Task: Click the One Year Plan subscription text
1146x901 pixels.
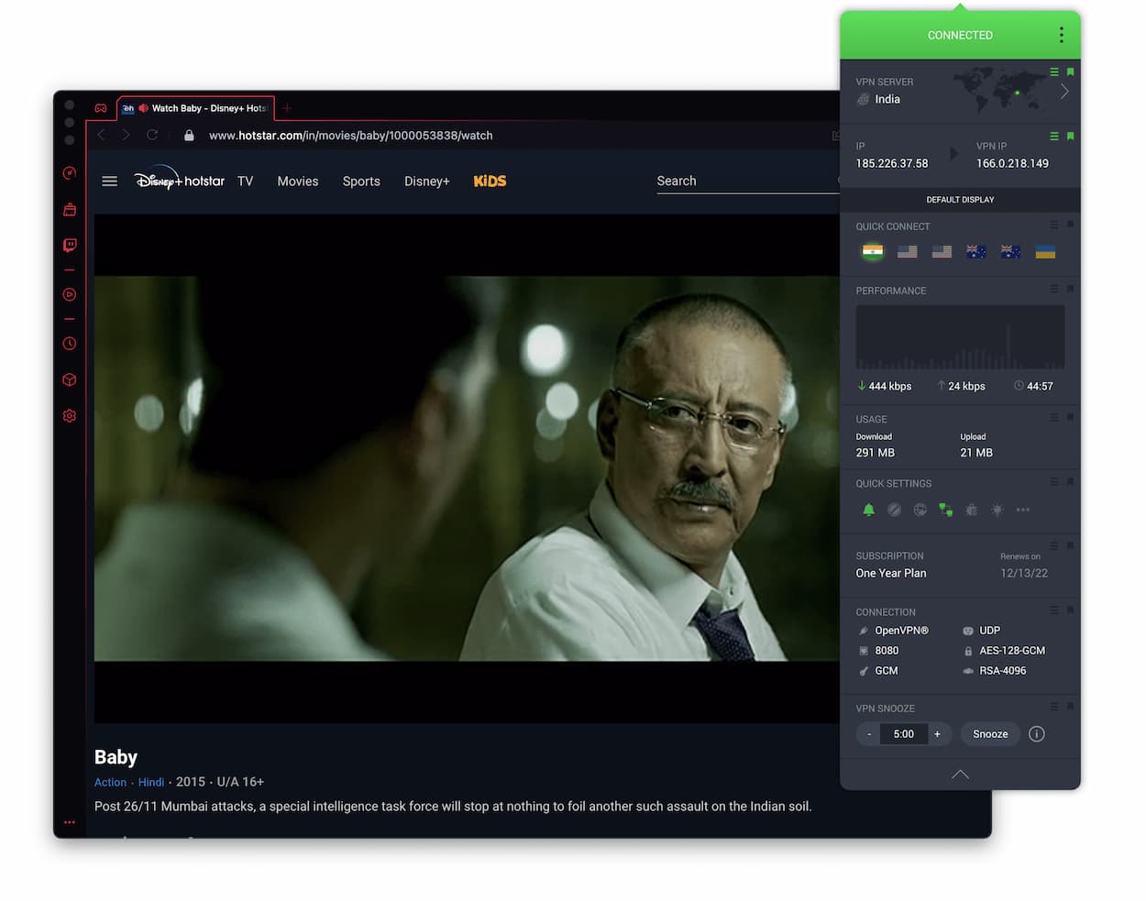Action: [891, 573]
